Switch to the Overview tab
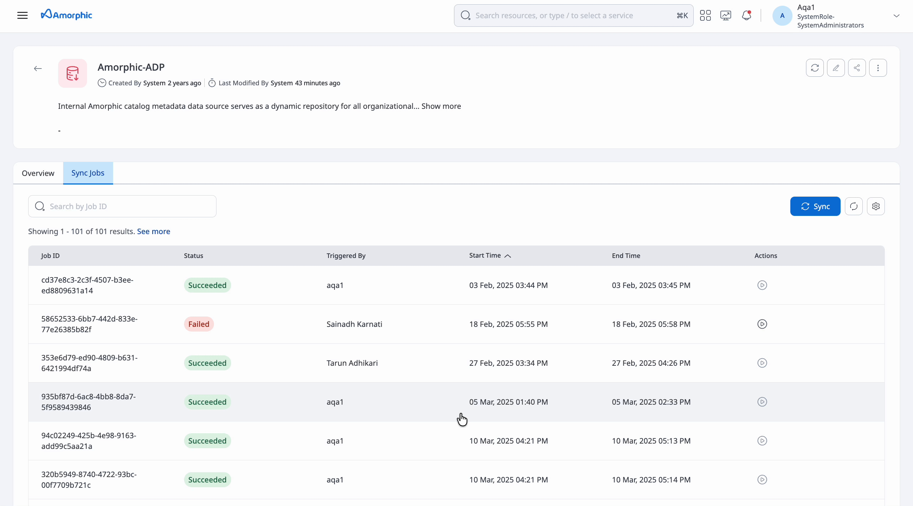 click(38, 173)
